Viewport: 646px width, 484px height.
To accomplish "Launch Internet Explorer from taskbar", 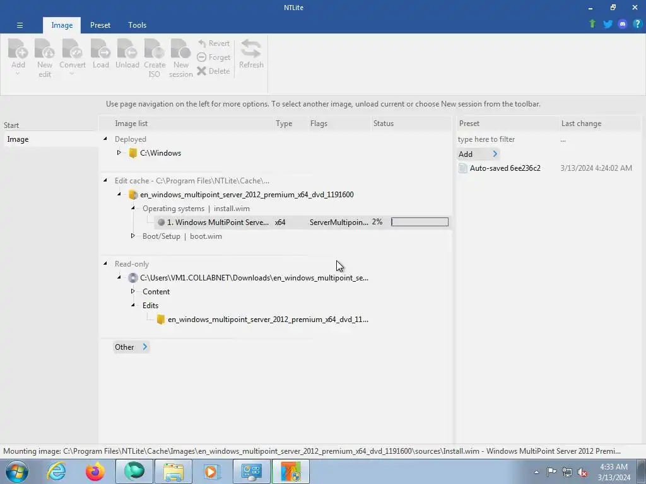I will coord(56,471).
